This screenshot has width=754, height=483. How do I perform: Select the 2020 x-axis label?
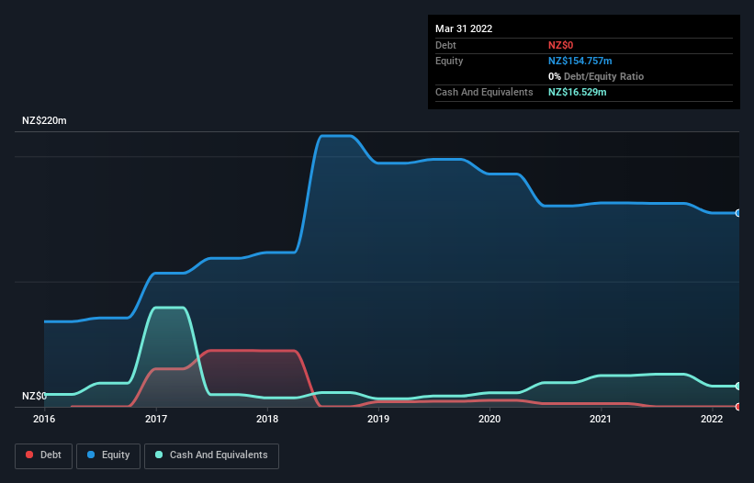pos(490,419)
